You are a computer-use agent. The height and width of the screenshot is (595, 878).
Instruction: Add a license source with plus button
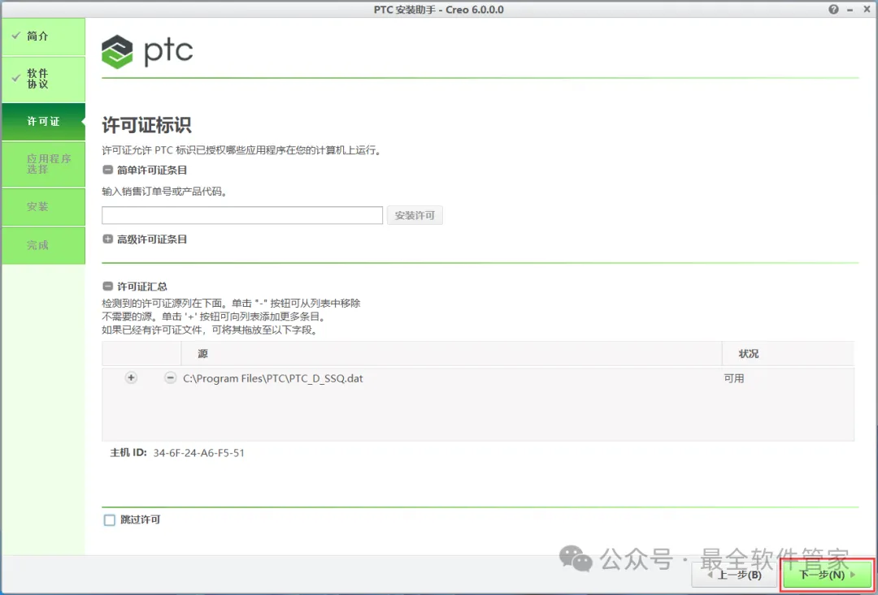point(130,378)
